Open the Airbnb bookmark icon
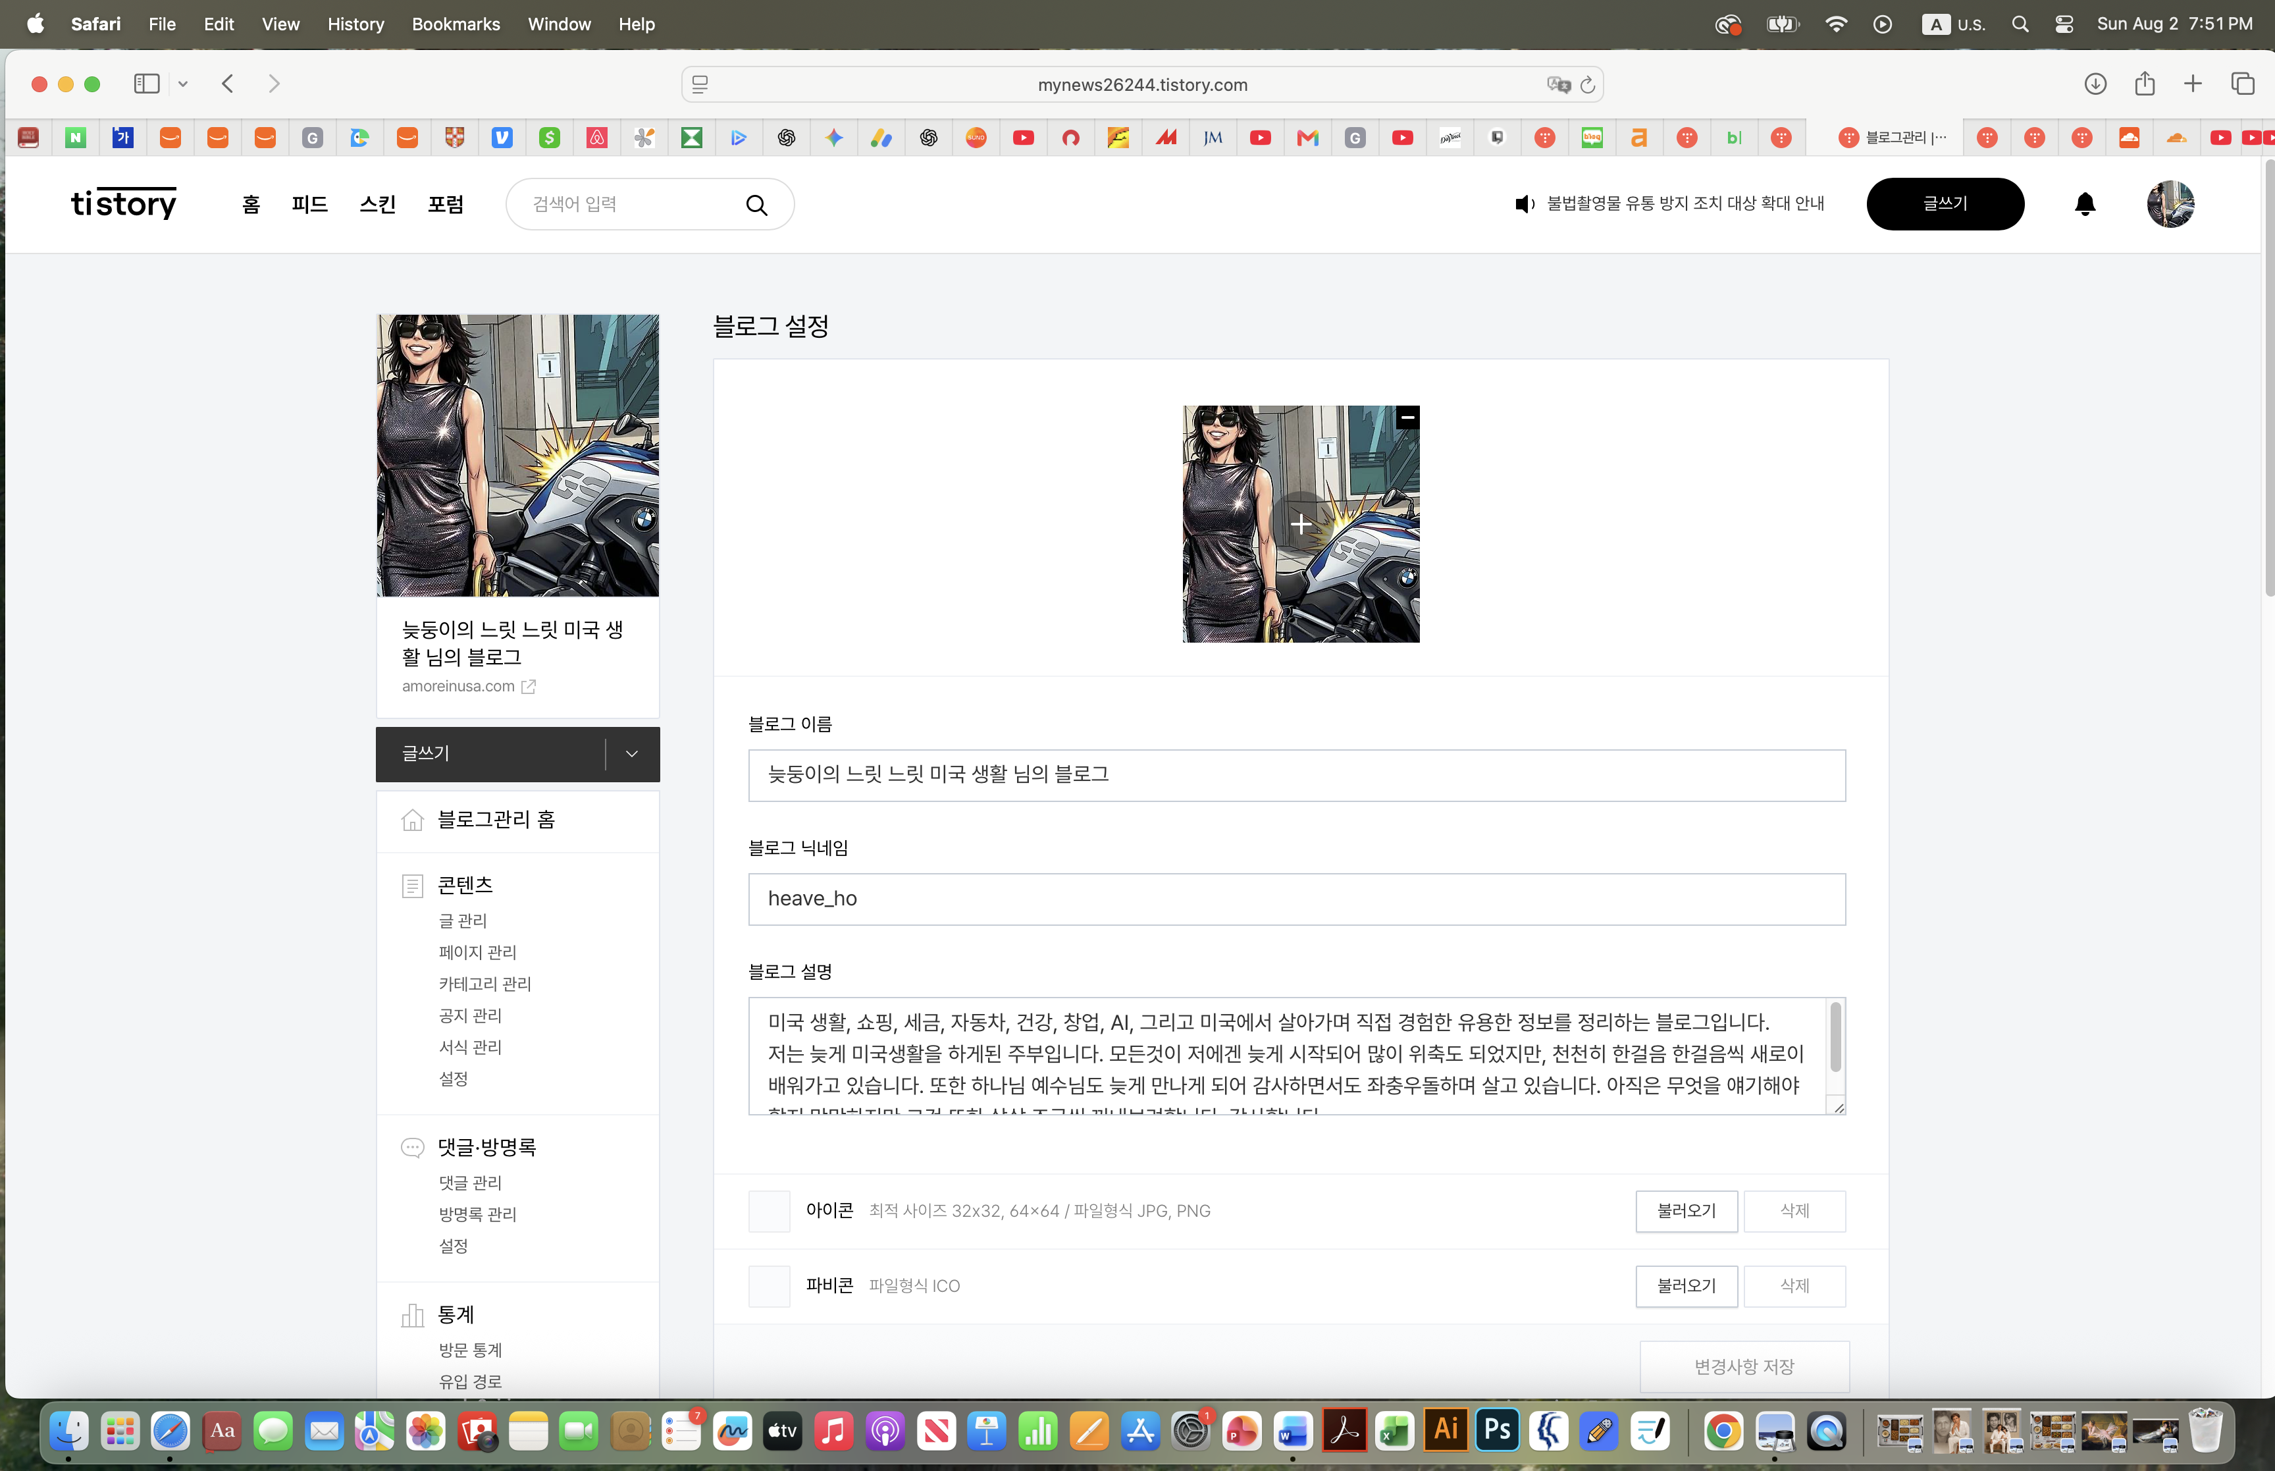This screenshot has height=1471, width=2275. [x=596, y=138]
